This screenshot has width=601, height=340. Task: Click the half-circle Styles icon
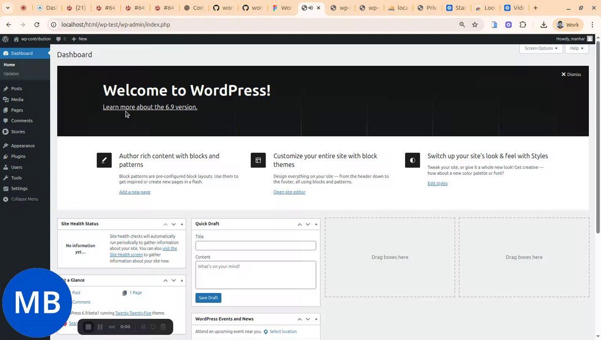[x=412, y=160]
